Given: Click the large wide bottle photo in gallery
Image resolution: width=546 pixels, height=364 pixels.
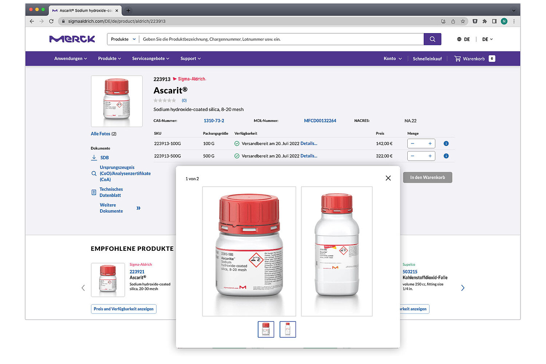Looking at the screenshot, I should 249,252.
